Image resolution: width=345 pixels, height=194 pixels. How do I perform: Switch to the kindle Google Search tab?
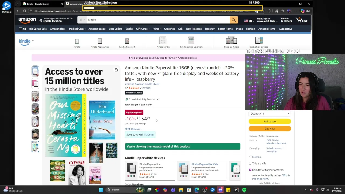43,4
